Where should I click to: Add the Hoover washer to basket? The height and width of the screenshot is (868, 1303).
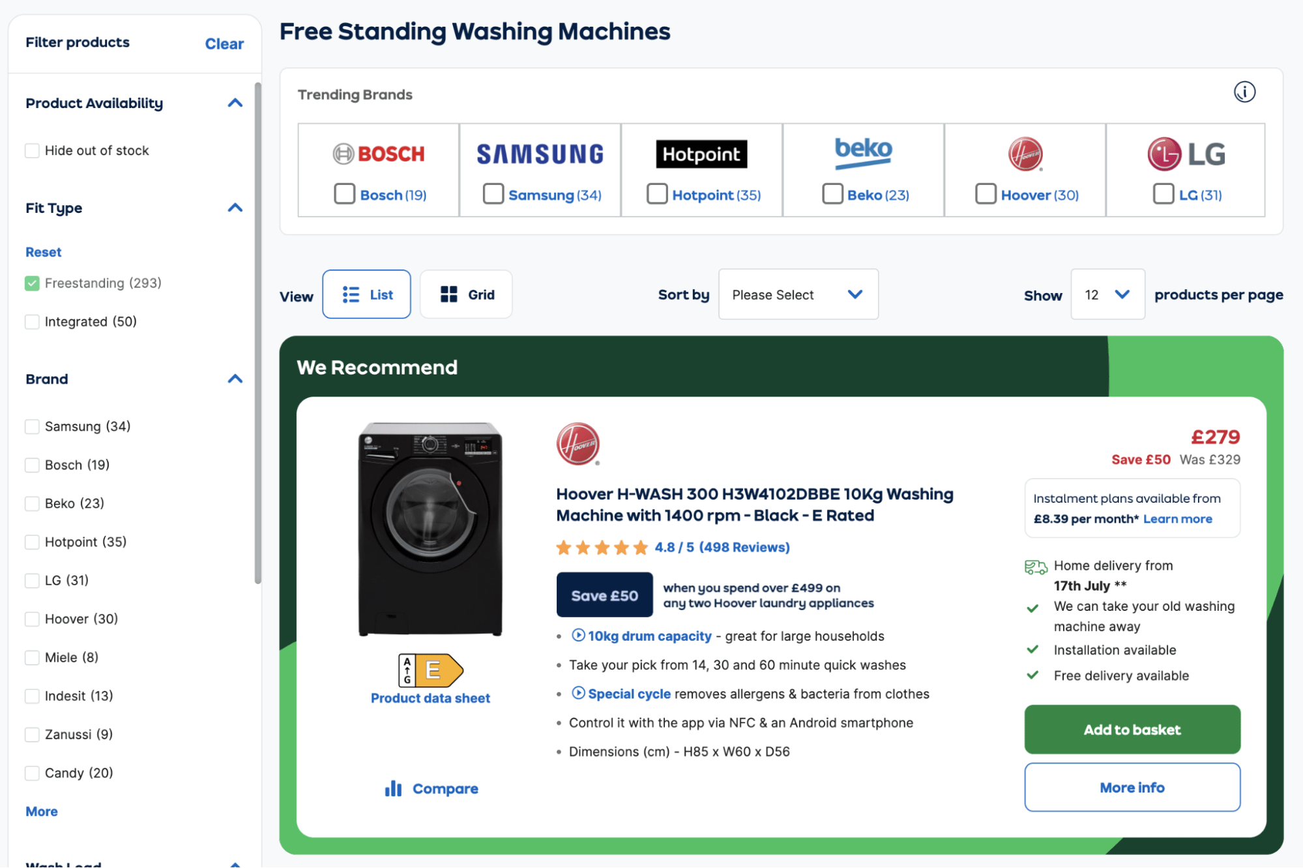[1132, 729]
